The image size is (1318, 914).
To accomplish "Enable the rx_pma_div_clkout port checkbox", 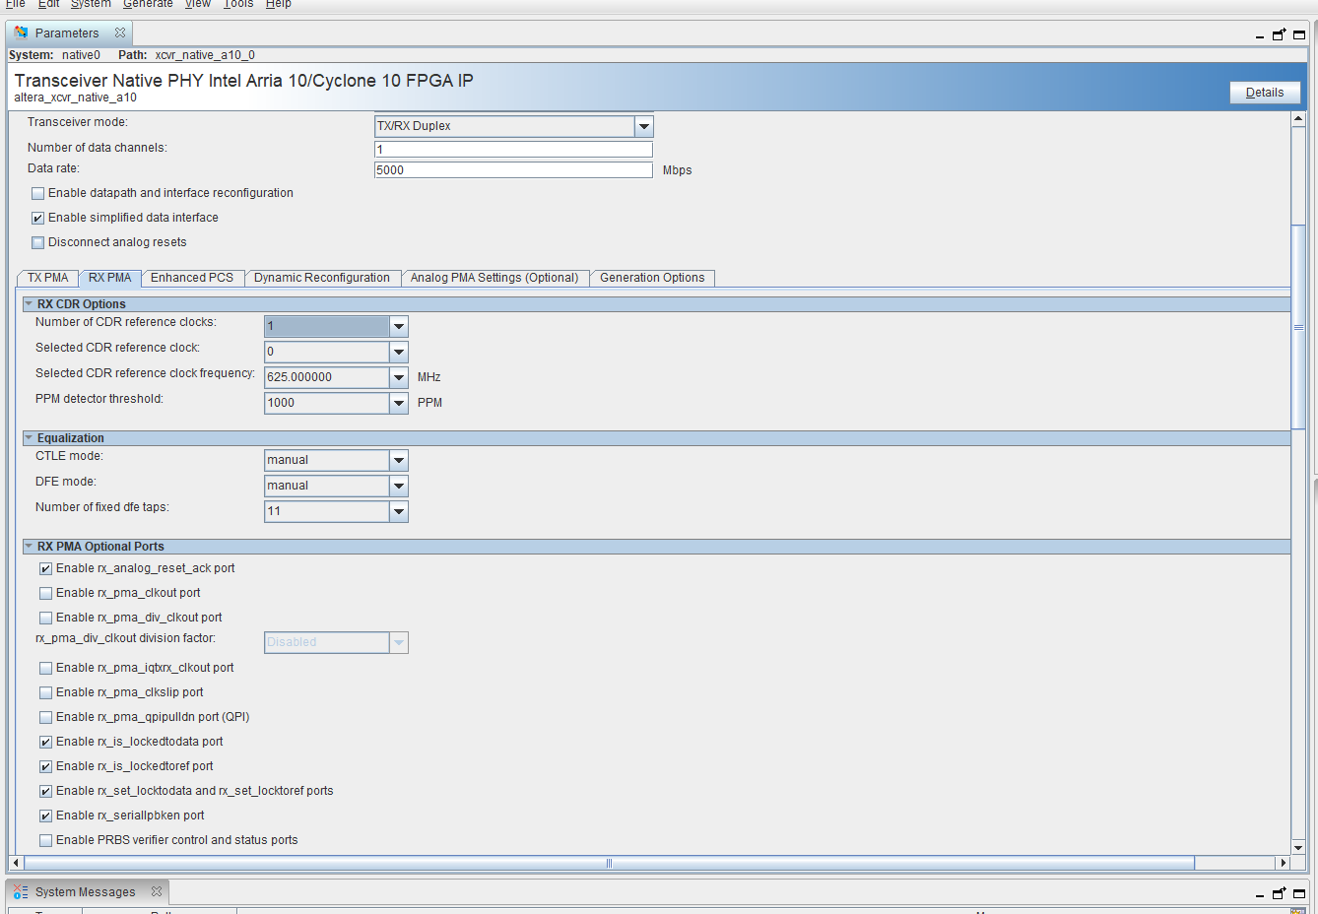I will tap(46, 619).
